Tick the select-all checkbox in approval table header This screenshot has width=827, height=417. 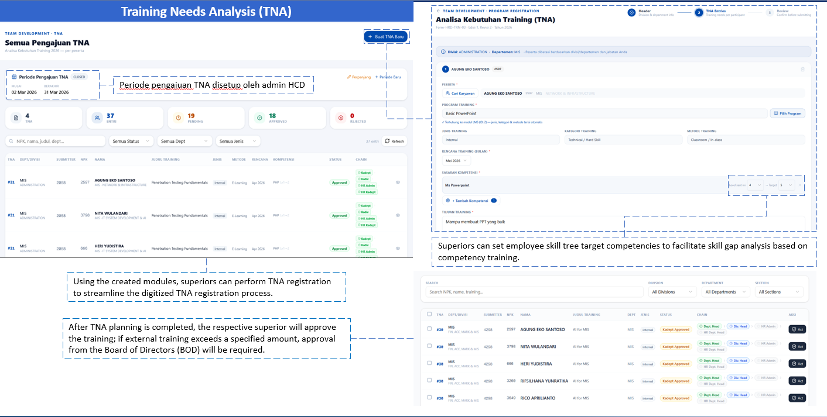pyautogui.click(x=429, y=314)
